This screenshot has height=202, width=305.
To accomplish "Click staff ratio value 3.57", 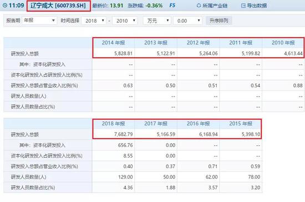I will 213,188.
